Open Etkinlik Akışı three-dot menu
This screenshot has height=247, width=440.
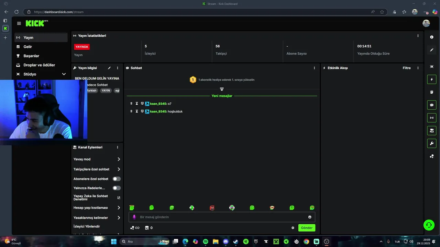418,68
